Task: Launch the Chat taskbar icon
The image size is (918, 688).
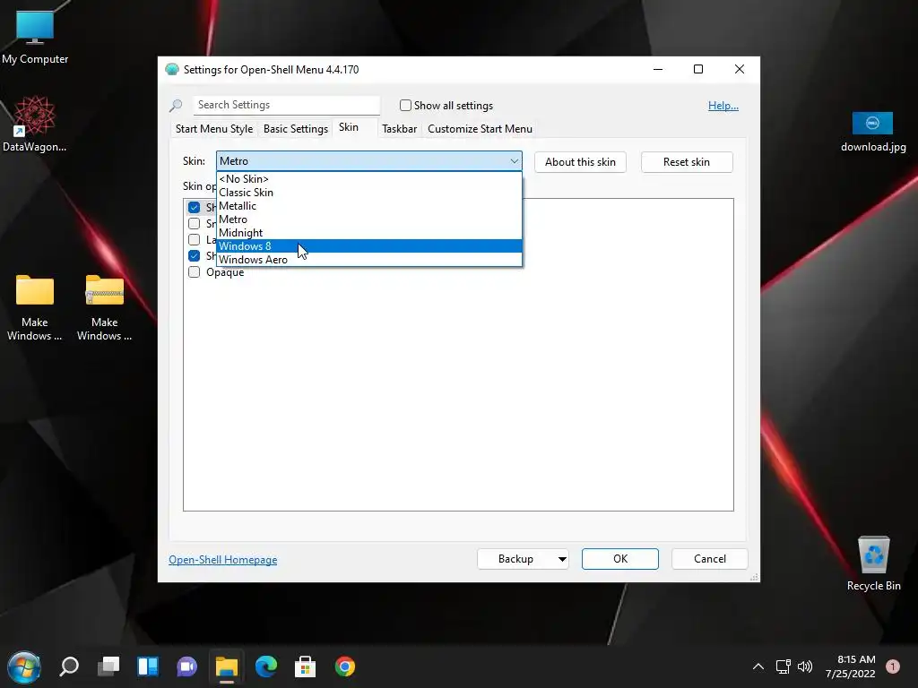Action: pos(186,666)
